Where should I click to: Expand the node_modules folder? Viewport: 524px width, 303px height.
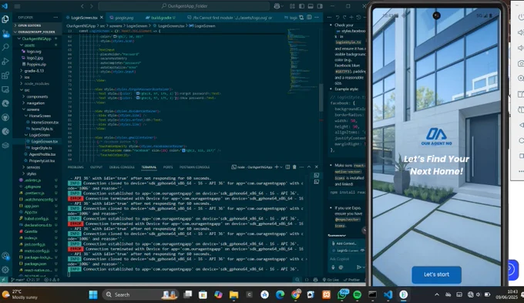[36, 83]
